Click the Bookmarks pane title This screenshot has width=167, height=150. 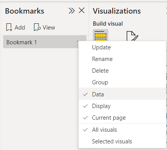pyautogui.click(x=24, y=11)
